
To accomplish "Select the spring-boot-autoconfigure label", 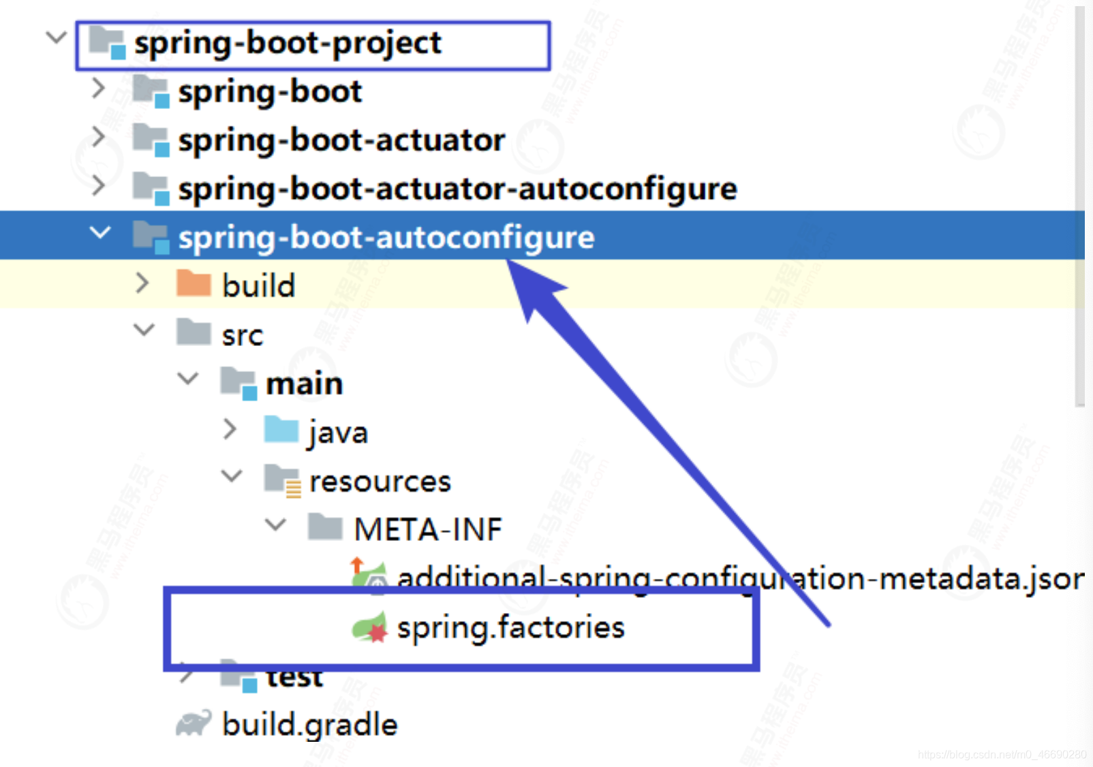I will (386, 238).
